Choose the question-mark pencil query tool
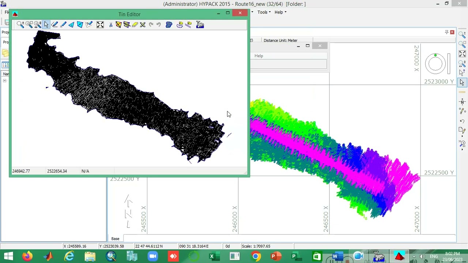Screen dimensions: 468x263 (x=88, y=24)
